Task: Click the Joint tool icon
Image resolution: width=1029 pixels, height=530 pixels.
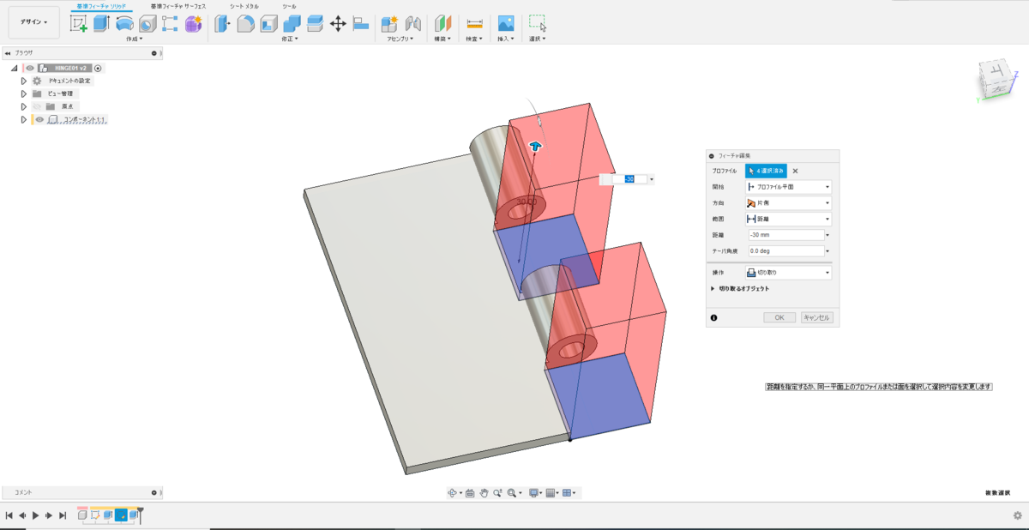Action: [412, 24]
